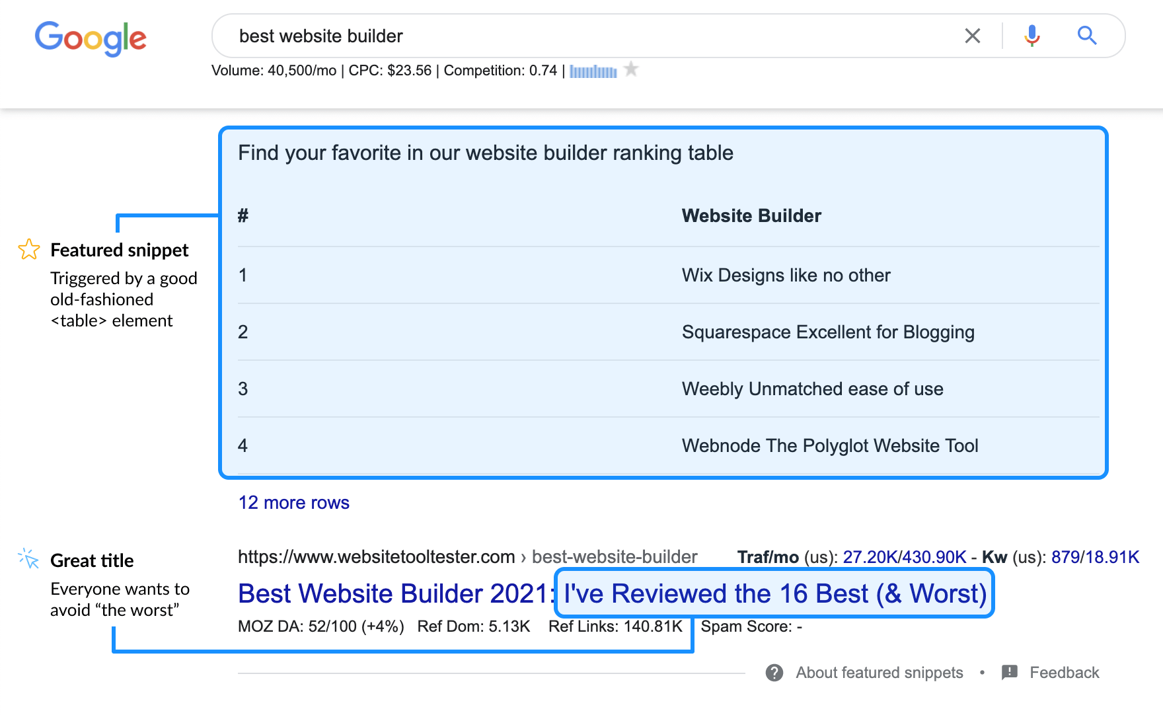This screenshot has height=715, width=1163.
Task: Open Traf/mo value 27.20K/430.90K link
Action: [905, 557]
